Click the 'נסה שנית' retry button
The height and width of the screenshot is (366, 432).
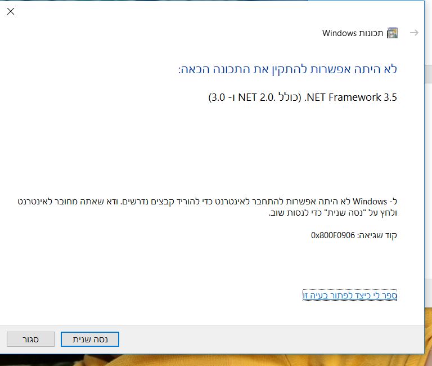click(90, 339)
